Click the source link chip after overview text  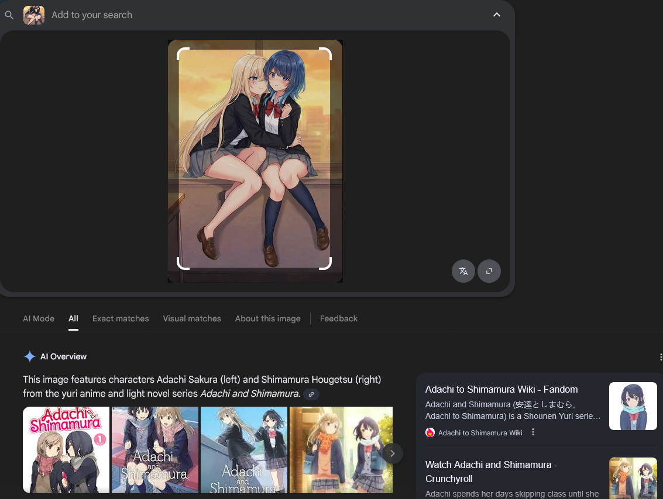(x=311, y=394)
